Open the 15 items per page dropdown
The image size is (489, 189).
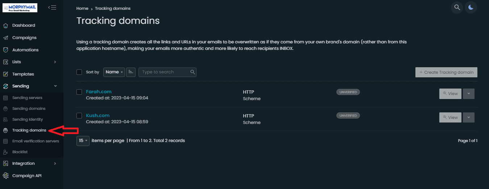click(83, 141)
